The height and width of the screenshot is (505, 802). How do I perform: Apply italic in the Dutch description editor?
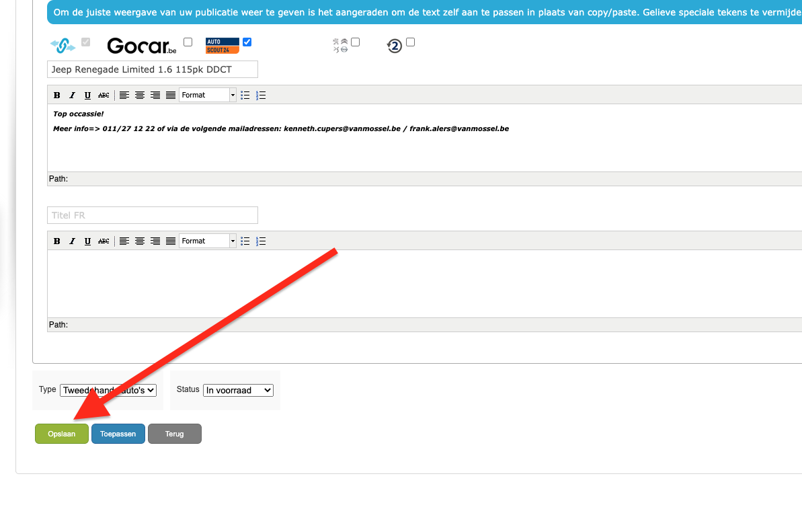pos(72,95)
